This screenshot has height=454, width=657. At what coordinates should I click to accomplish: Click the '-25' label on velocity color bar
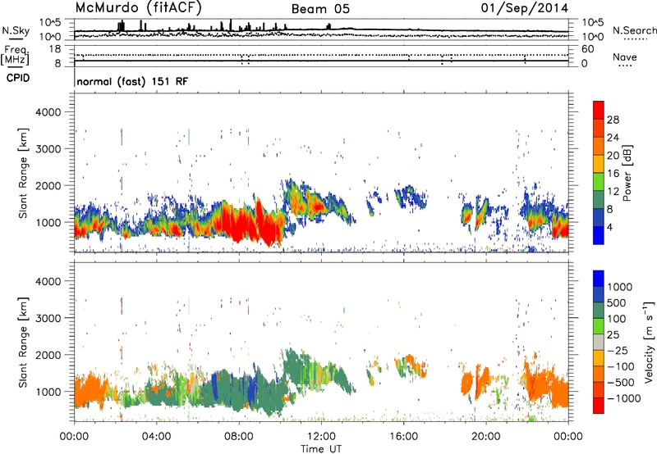(x=618, y=350)
